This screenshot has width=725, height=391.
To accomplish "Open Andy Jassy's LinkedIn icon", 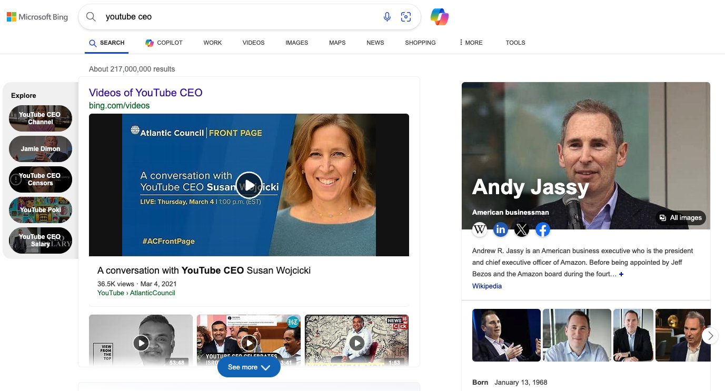I will [x=501, y=229].
